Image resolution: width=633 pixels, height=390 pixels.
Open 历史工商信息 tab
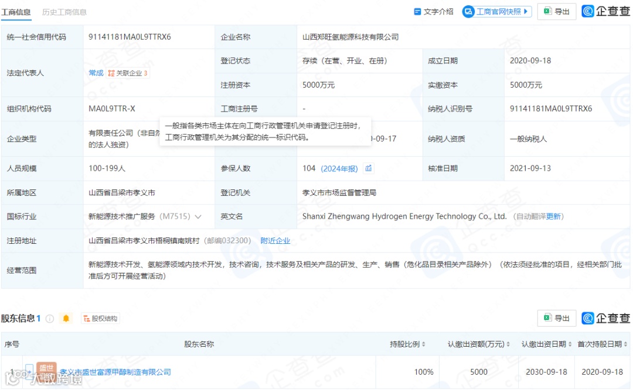(x=64, y=12)
